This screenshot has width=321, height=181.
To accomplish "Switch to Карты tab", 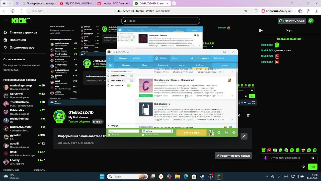I will click(182, 65).
